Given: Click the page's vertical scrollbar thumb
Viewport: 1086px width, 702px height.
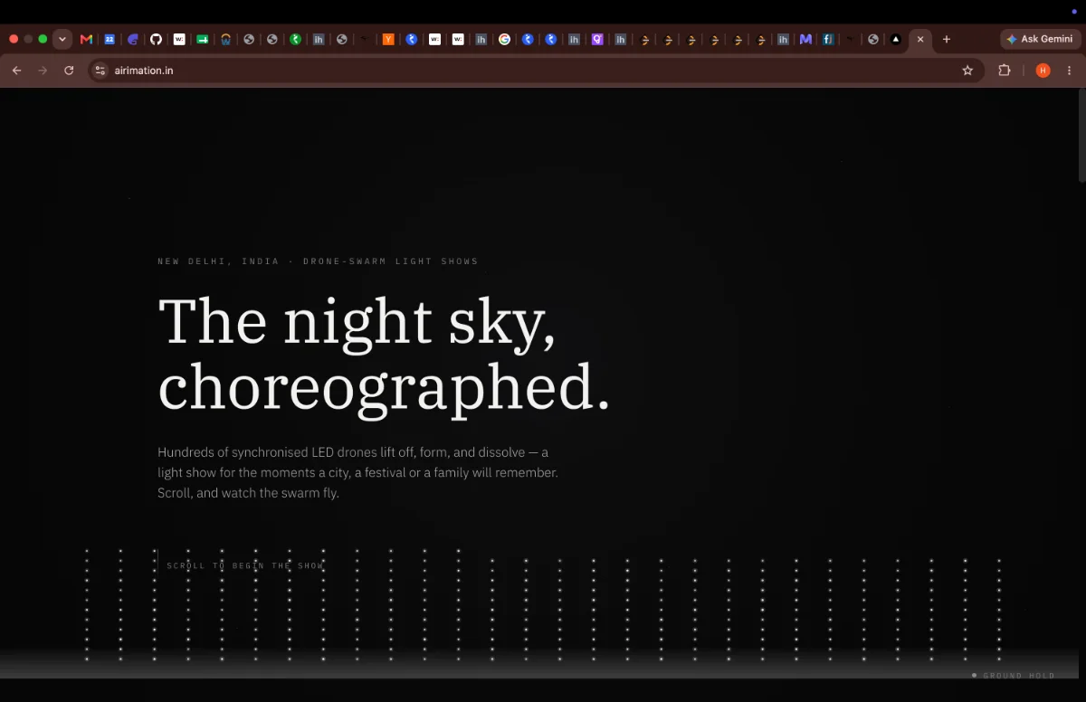Looking at the screenshot, I should (x=1081, y=136).
